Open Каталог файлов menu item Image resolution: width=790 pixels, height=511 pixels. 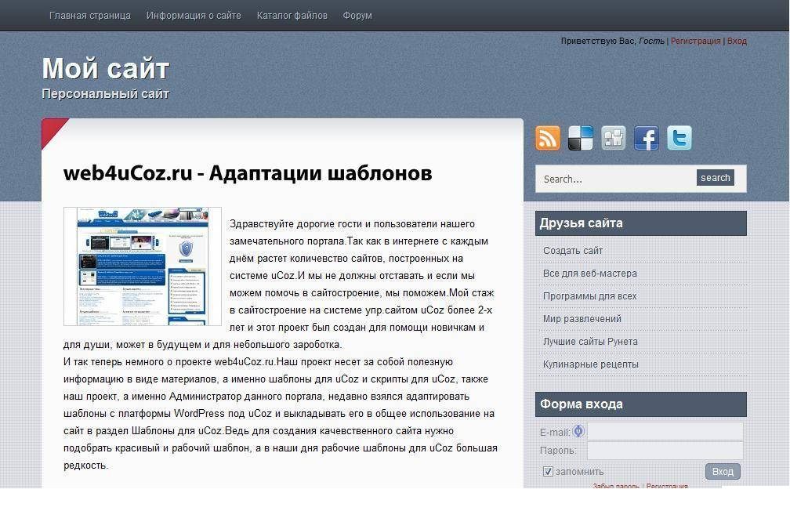click(292, 16)
